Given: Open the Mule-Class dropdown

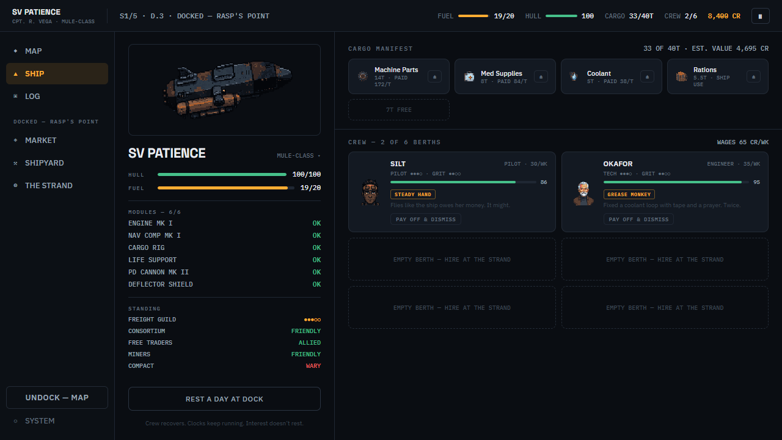Looking at the screenshot, I should click(299, 156).
